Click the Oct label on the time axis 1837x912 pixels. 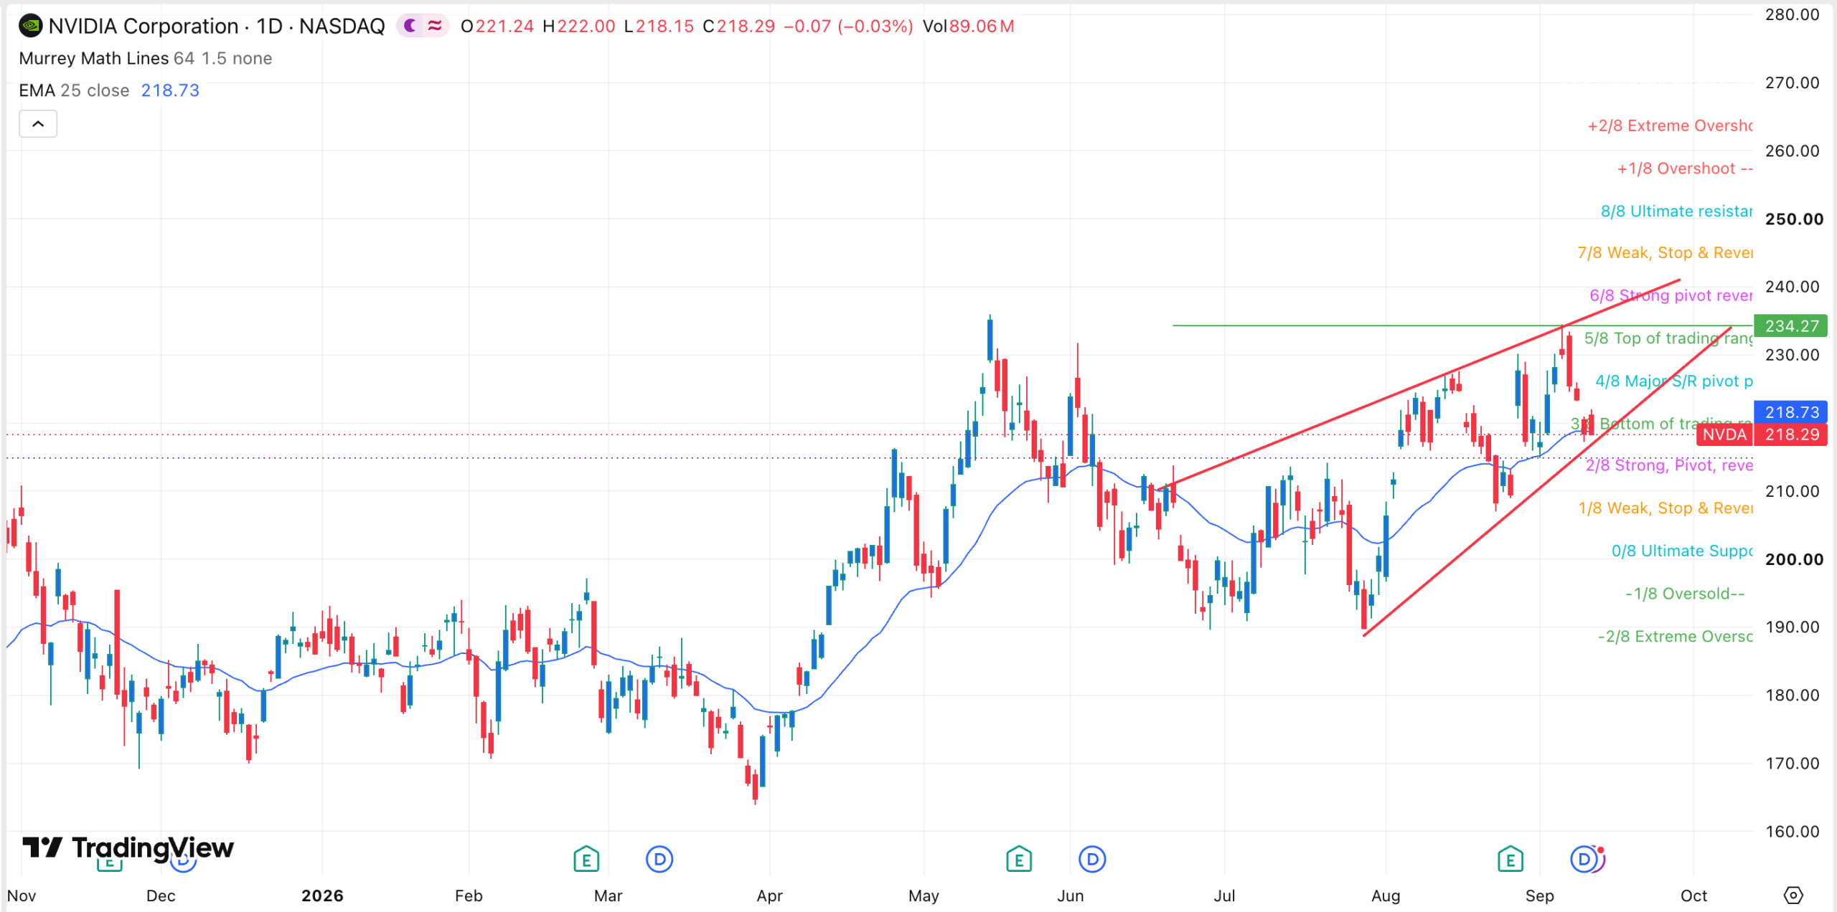[1693, 896]
